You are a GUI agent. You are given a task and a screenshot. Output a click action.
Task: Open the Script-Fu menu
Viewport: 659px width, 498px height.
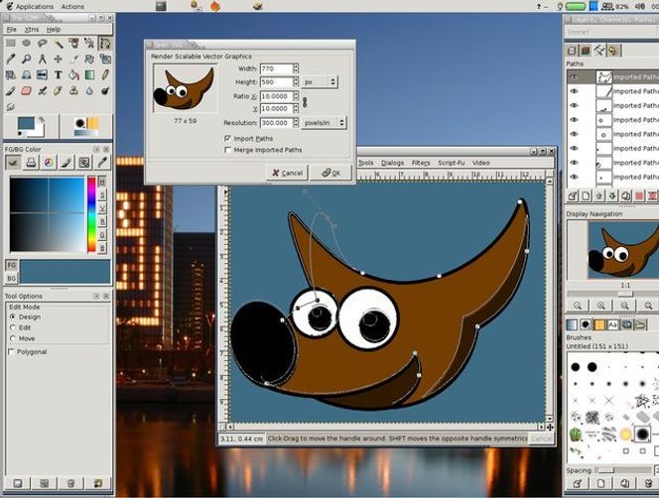pyautogui.click(x=451, y=163)
